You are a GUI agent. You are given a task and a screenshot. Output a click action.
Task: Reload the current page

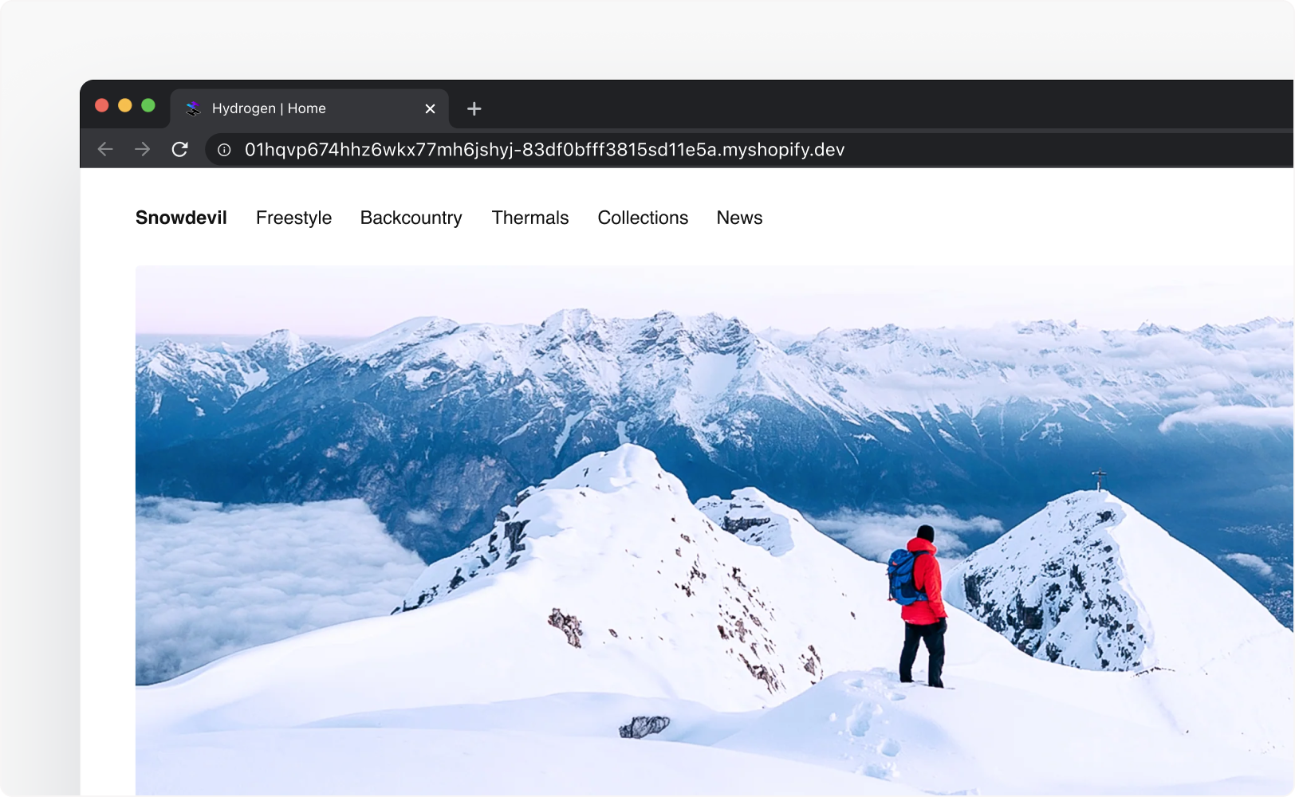pyautogui.click(x=180, y=149)
